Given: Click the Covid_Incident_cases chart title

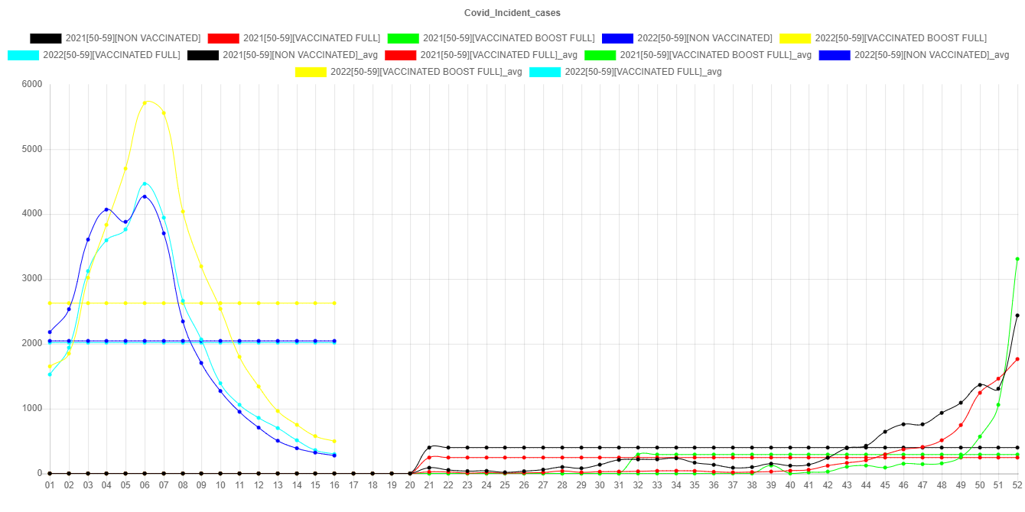Looking at the screenshot, I should click(x=512, y=13).
